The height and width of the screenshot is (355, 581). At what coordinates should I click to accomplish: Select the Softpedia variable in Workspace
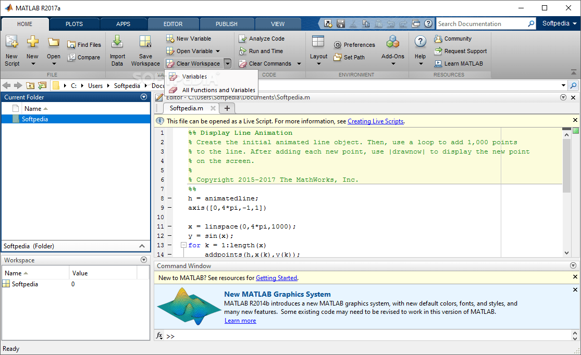click(76, 284)
